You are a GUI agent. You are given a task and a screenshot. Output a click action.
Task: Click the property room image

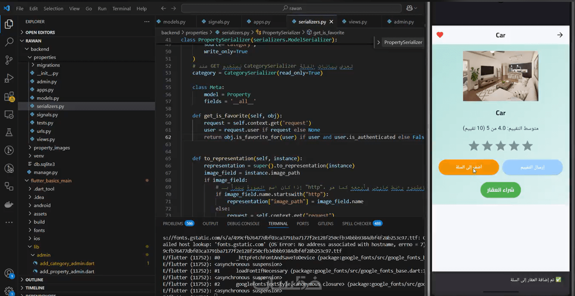500,76
